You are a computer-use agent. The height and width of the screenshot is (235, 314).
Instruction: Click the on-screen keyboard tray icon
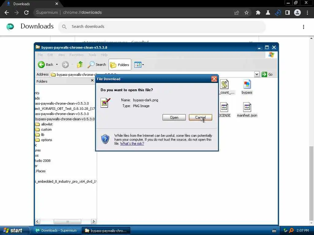tap(274, 231)
